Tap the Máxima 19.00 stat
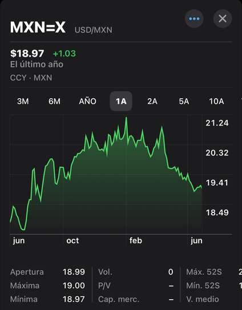The height and width of the screenshot is (310, 242). coord(47,285)
